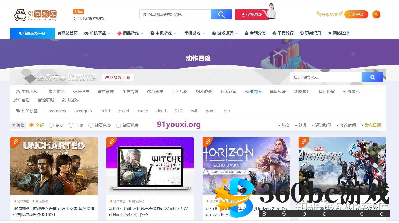Select the 赛车竞技 category tab

pos(106,92)
